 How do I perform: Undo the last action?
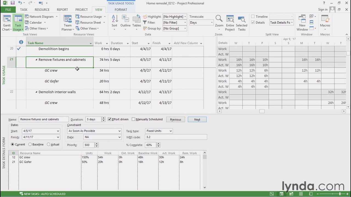coord(20,3)
